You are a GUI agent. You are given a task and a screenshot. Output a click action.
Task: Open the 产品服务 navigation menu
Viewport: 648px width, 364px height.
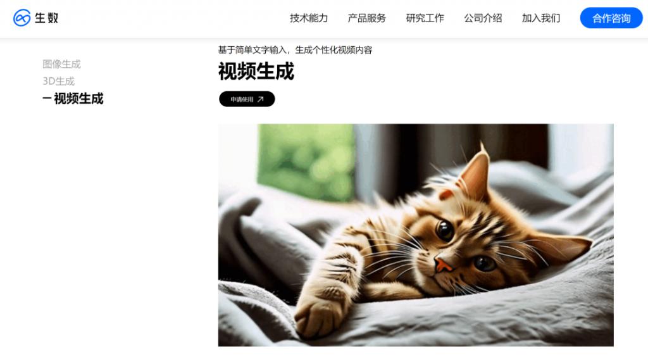tap(366, 18)
